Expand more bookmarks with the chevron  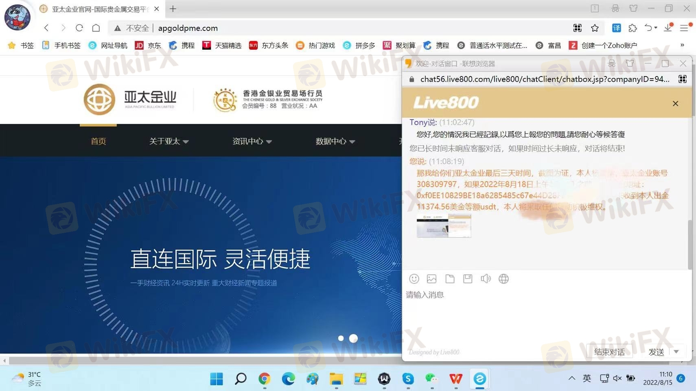(x=682, y=45)
